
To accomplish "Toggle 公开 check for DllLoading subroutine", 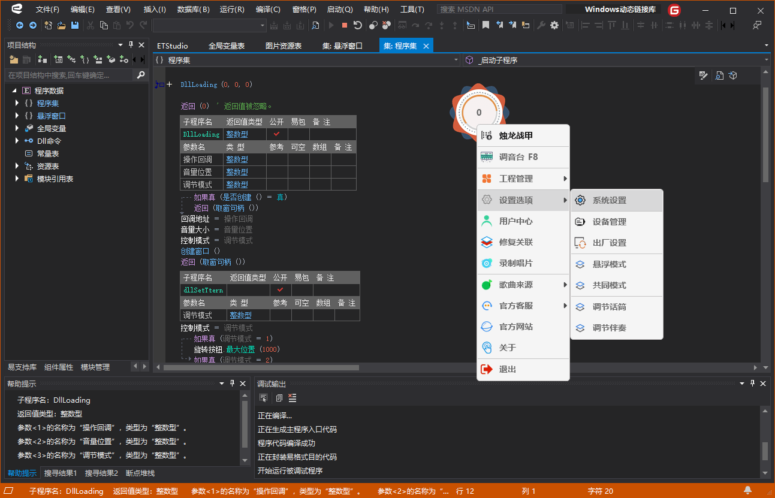I will pos(277,134).
